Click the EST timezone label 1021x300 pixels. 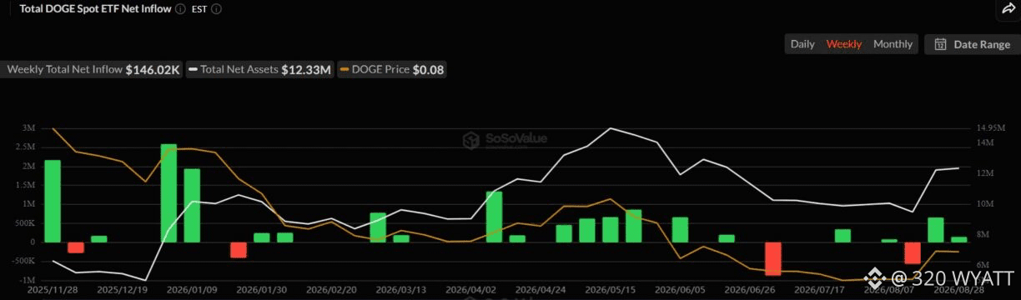[x=199, y=9]
